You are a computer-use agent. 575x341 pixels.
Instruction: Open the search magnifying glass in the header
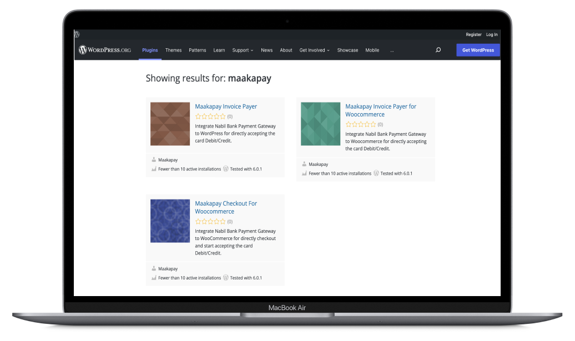[x=438, y=50]
